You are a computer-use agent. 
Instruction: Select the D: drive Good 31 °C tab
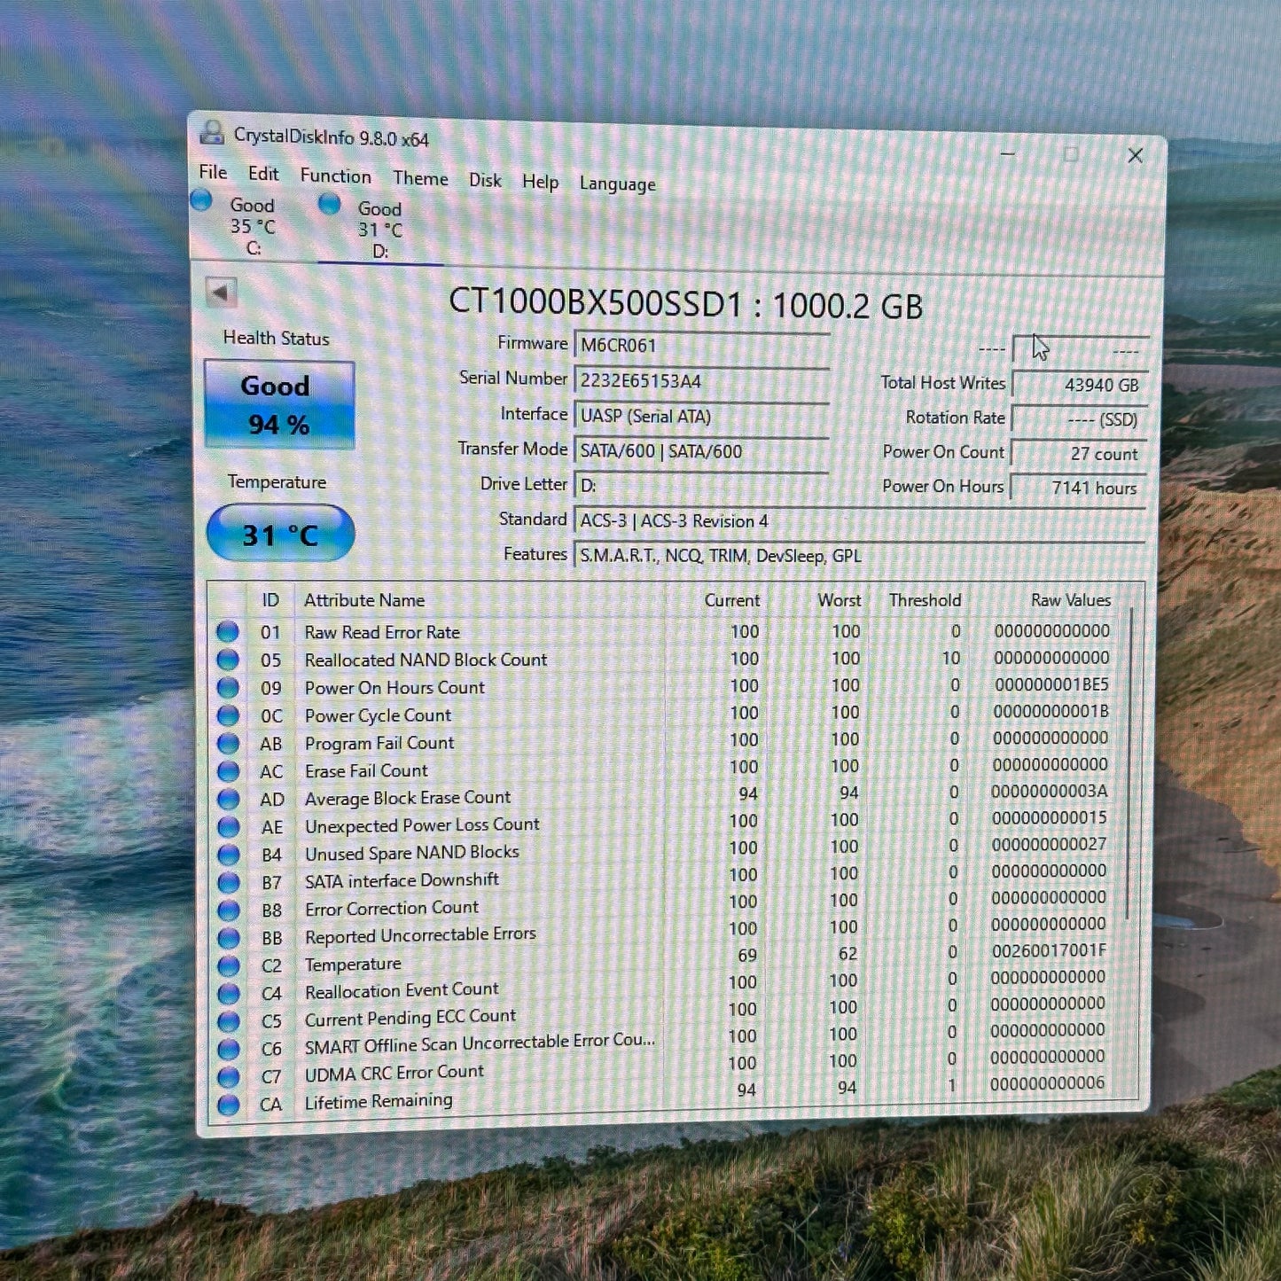(x=379, y=230)
